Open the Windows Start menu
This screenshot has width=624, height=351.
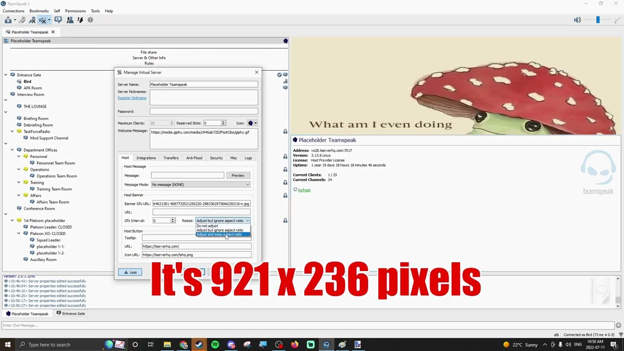(7, 345)
